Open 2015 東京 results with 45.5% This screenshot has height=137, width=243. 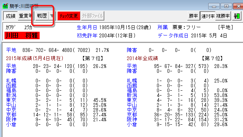click(11, 100)
